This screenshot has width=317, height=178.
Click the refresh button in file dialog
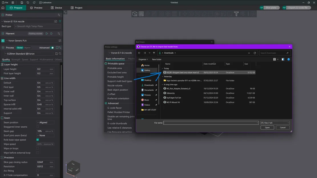coord(255,53)
